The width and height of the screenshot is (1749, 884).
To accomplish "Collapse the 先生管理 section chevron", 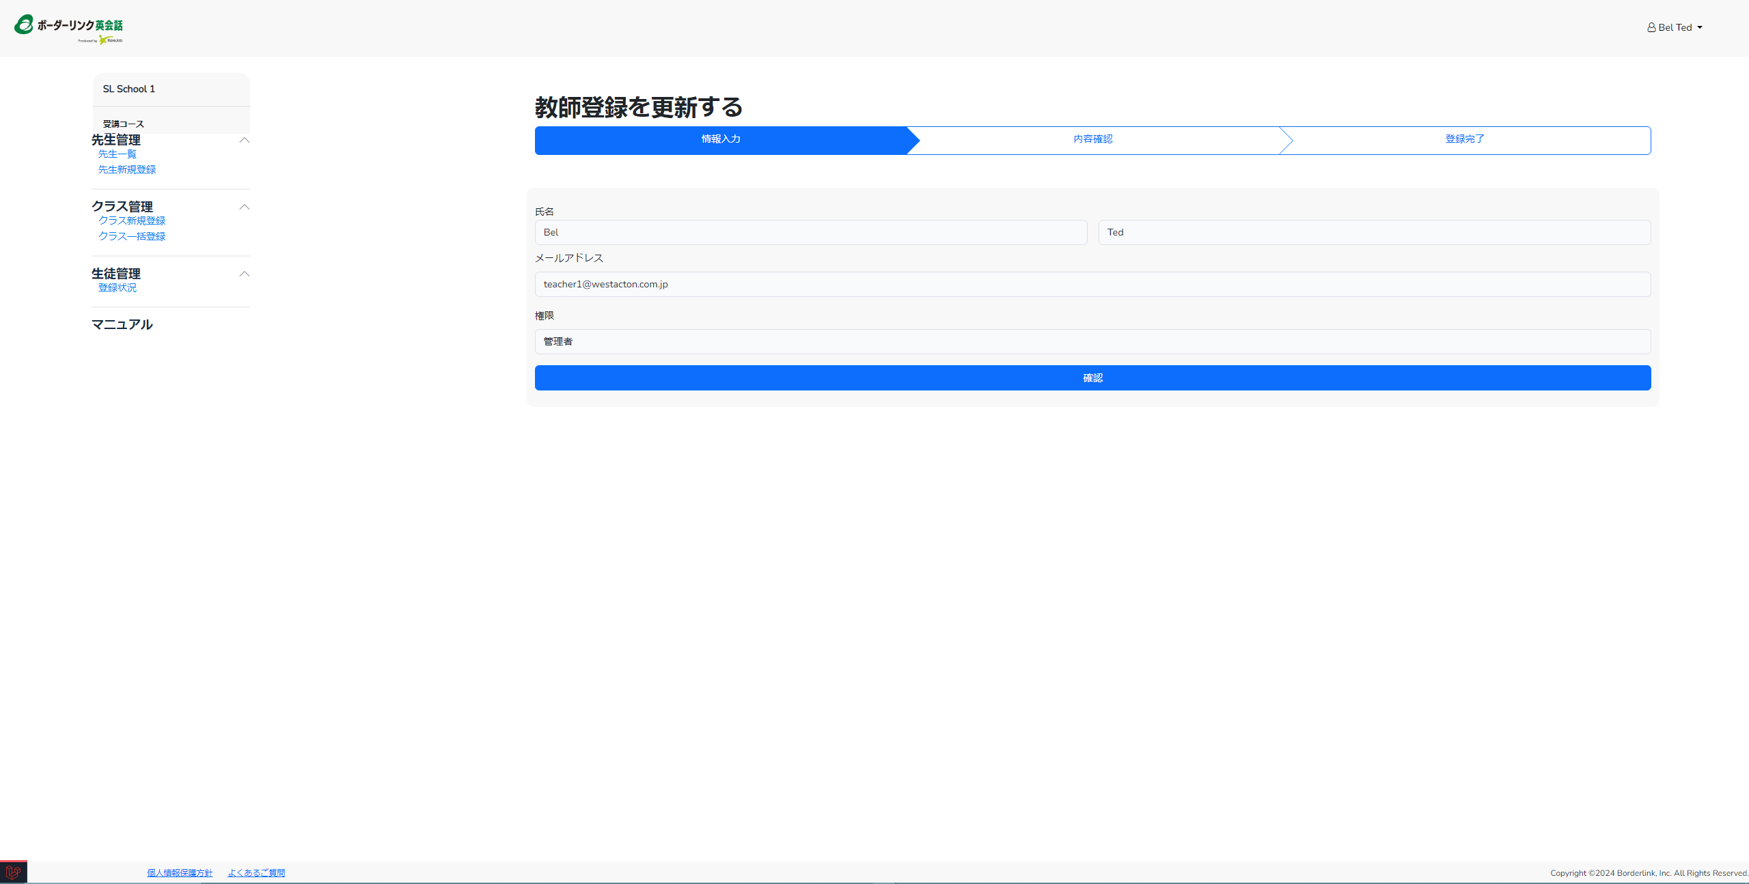I will pyautogui.click(x=244, y=140).
